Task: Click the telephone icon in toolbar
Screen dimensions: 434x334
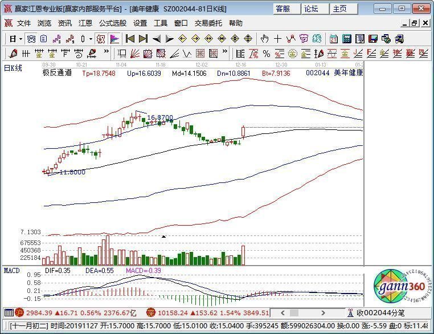Action: [31, 39]
